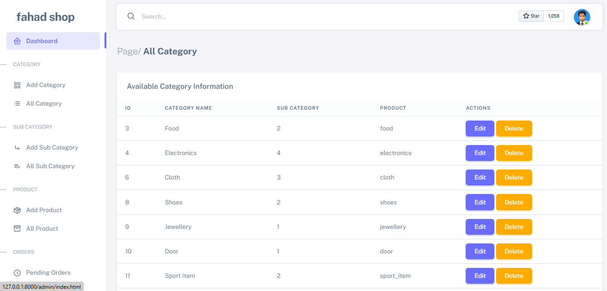The height and width of the screenshot is (291, 607).
Task: Click the Available Category Information heading
Action: coord(180,86)
